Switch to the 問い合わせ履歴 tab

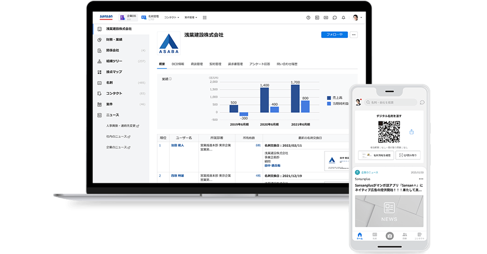tap(287, 64)
